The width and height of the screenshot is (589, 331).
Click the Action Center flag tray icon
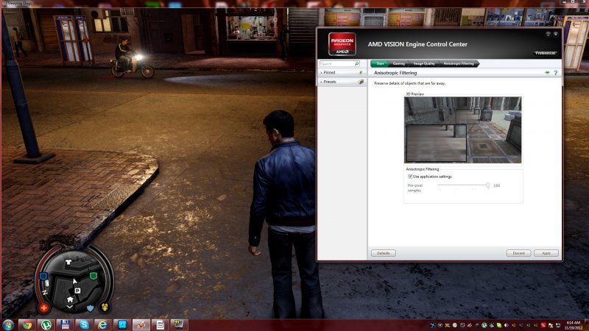click(x=551, y=325)
